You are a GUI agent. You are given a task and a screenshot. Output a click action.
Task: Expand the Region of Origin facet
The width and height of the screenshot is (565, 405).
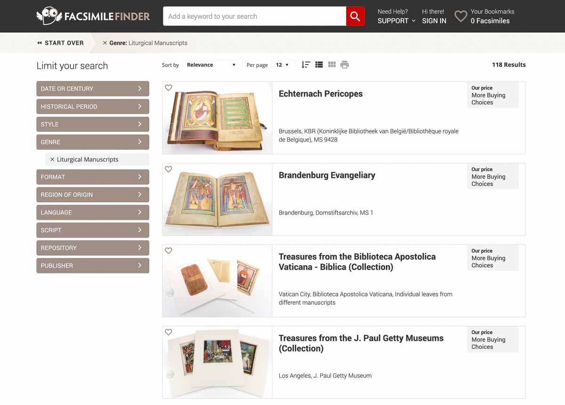point(93,195)
